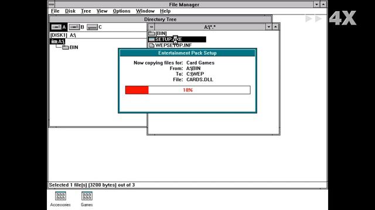Select SETUP.EXE file in the file list
375x210 pixels.
coord(177,39)
